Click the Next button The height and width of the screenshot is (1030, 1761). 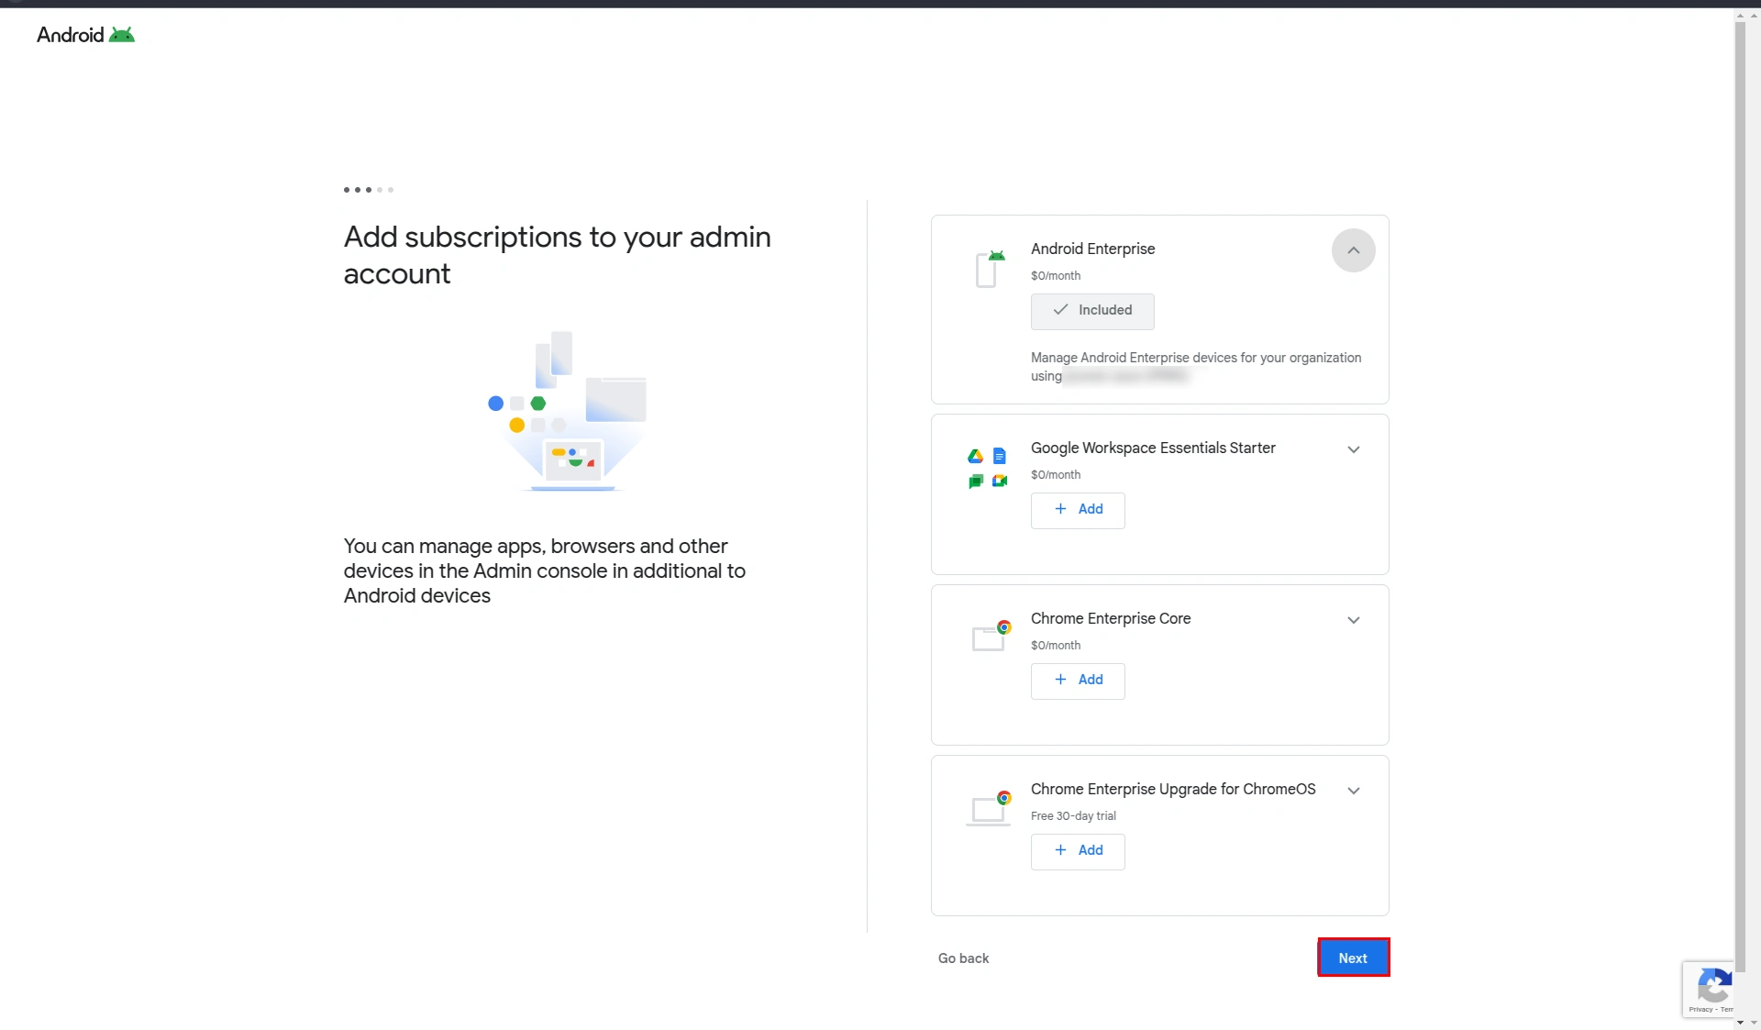1353,957
